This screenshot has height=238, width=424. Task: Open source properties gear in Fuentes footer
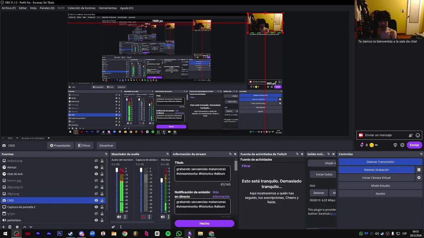pyautogui.click(x=17, y=227)
